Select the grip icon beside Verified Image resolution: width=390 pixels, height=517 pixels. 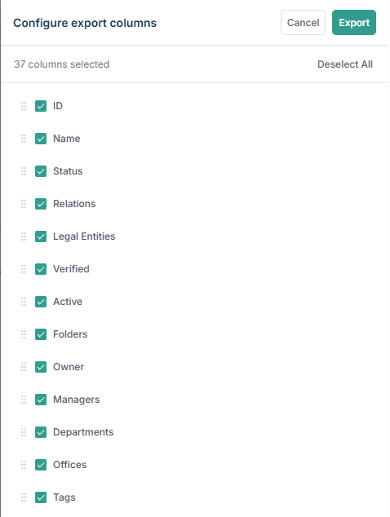pos(24,269)
